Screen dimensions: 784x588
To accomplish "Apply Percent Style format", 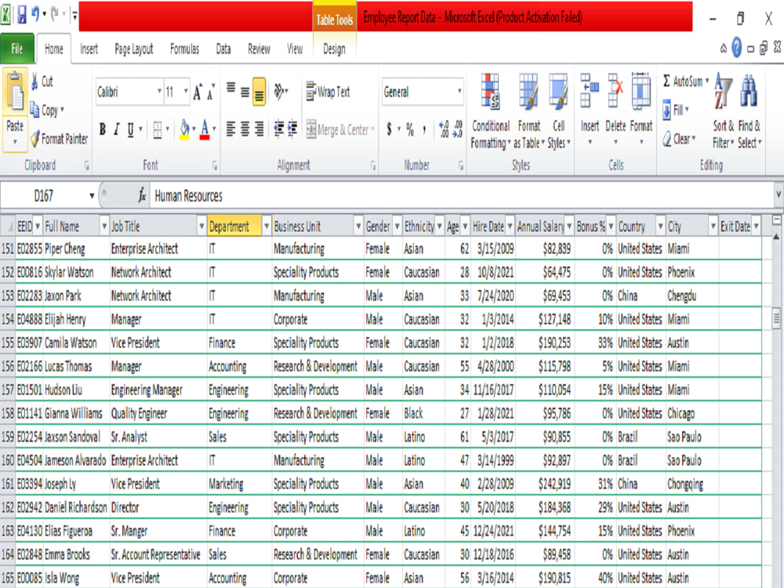I will click(x=410, y=129).
